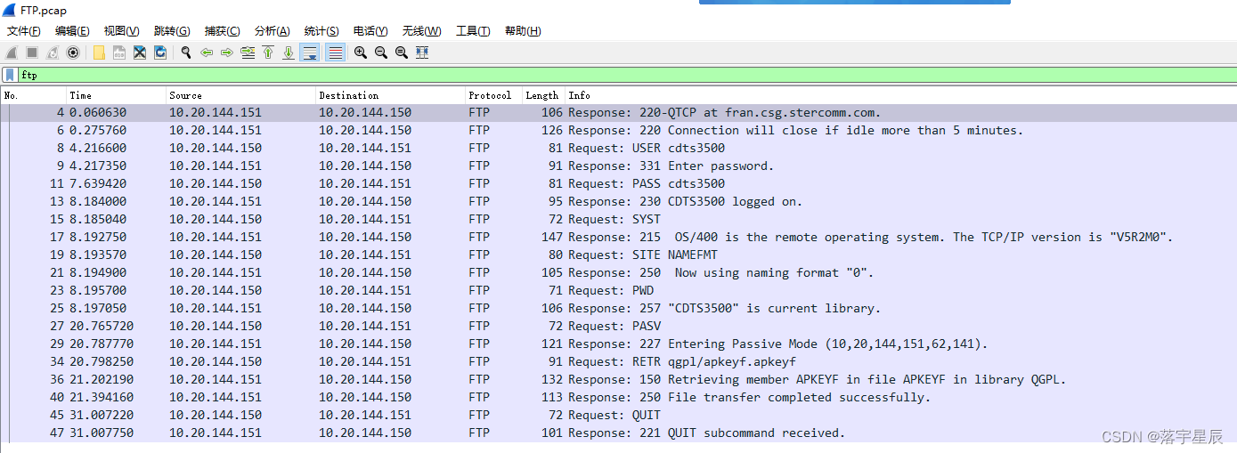
Task: Toggle packet colorization rules icon
Action: (x=335, y=53)
